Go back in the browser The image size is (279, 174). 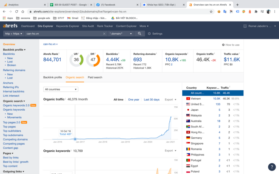pos(4,11)
